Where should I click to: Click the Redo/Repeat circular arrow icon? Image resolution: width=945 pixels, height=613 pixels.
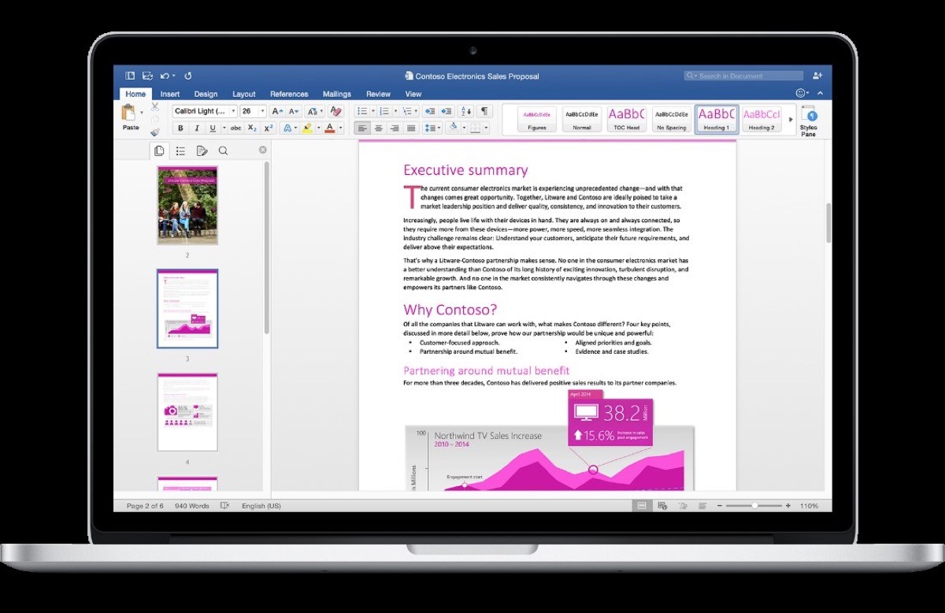tap(187, 76)
